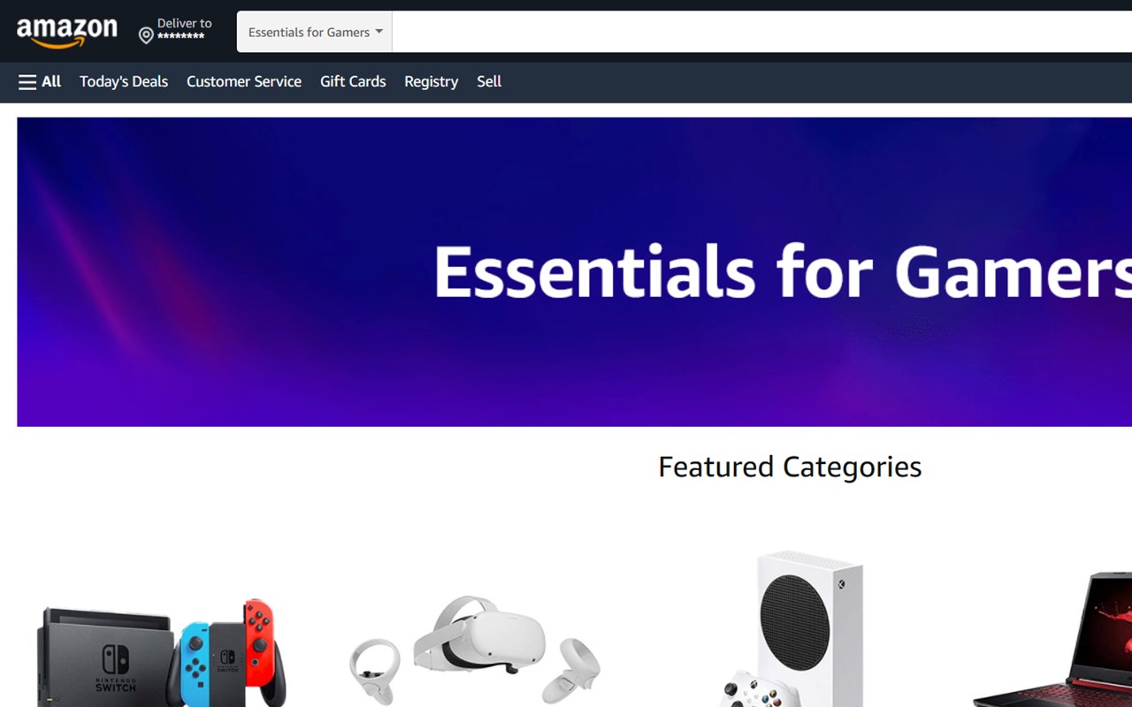The width and height of the screenshot is (1132, 707).
Task: Open the Essentials for Gamers search category dropdown
Action: point(315,32)
